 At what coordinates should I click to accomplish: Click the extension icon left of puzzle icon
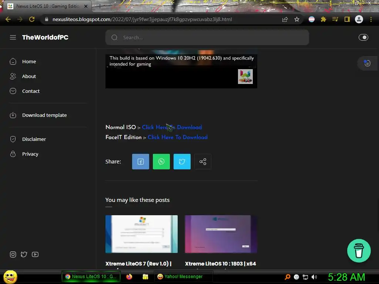tap(312, 19)
